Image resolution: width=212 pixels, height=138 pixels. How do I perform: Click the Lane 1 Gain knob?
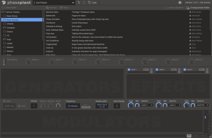point(131,105)
